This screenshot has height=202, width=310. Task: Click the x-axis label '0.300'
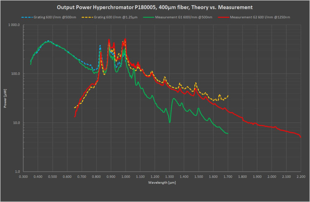pos(23,177)
